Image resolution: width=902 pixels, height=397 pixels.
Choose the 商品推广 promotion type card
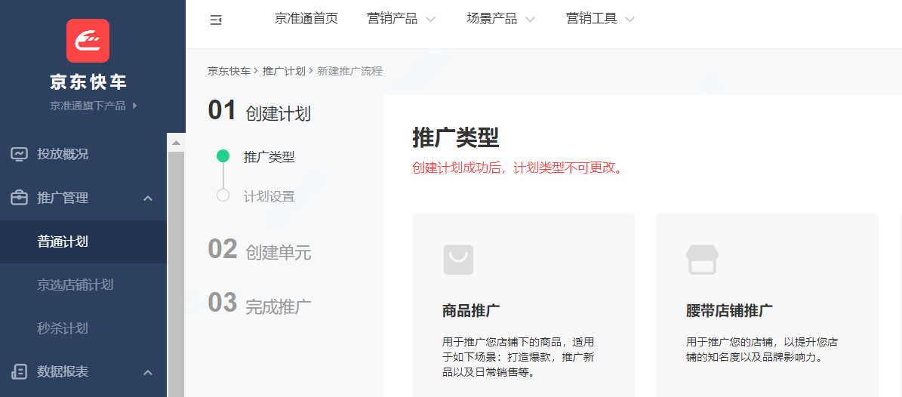pyautogui.click(x=524, y=306)
